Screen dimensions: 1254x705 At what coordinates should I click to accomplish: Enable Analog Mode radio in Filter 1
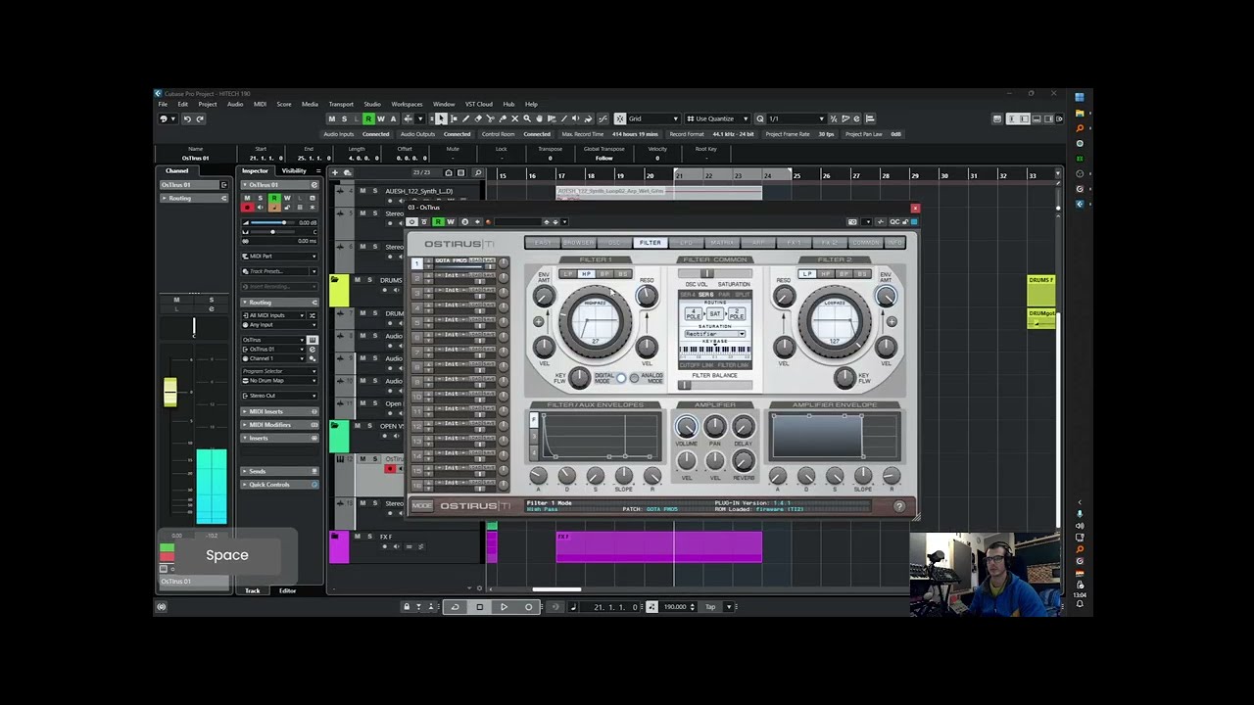pos(635,378)
